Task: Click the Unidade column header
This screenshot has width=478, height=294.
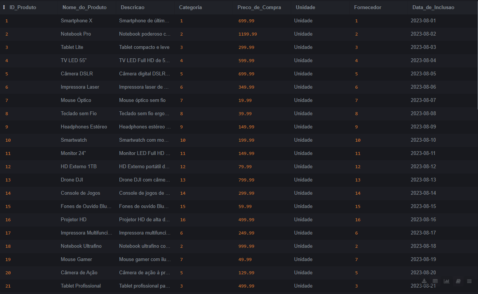Action: click(305, 7)
